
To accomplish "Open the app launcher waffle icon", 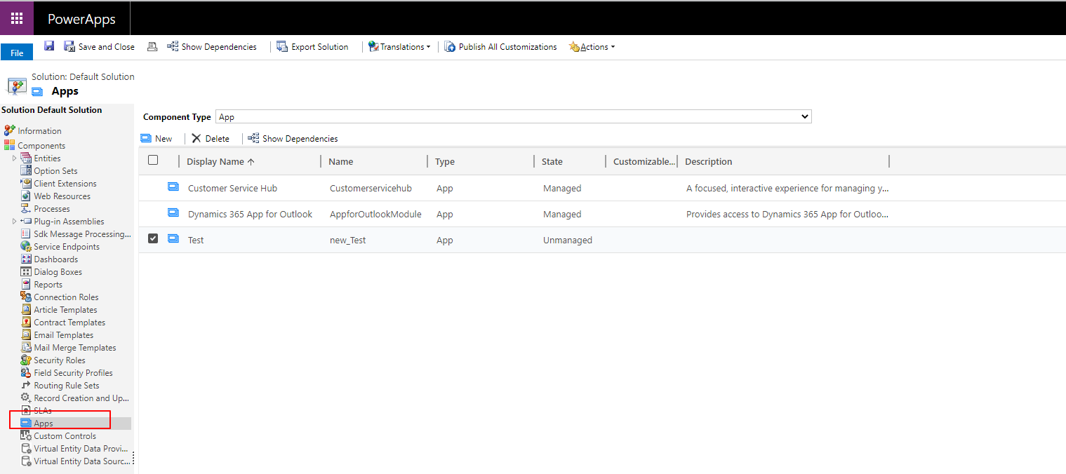I will (17, 18).
